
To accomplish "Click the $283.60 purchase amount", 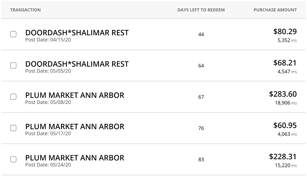I will pyautogui.click(x=283, y=94).
